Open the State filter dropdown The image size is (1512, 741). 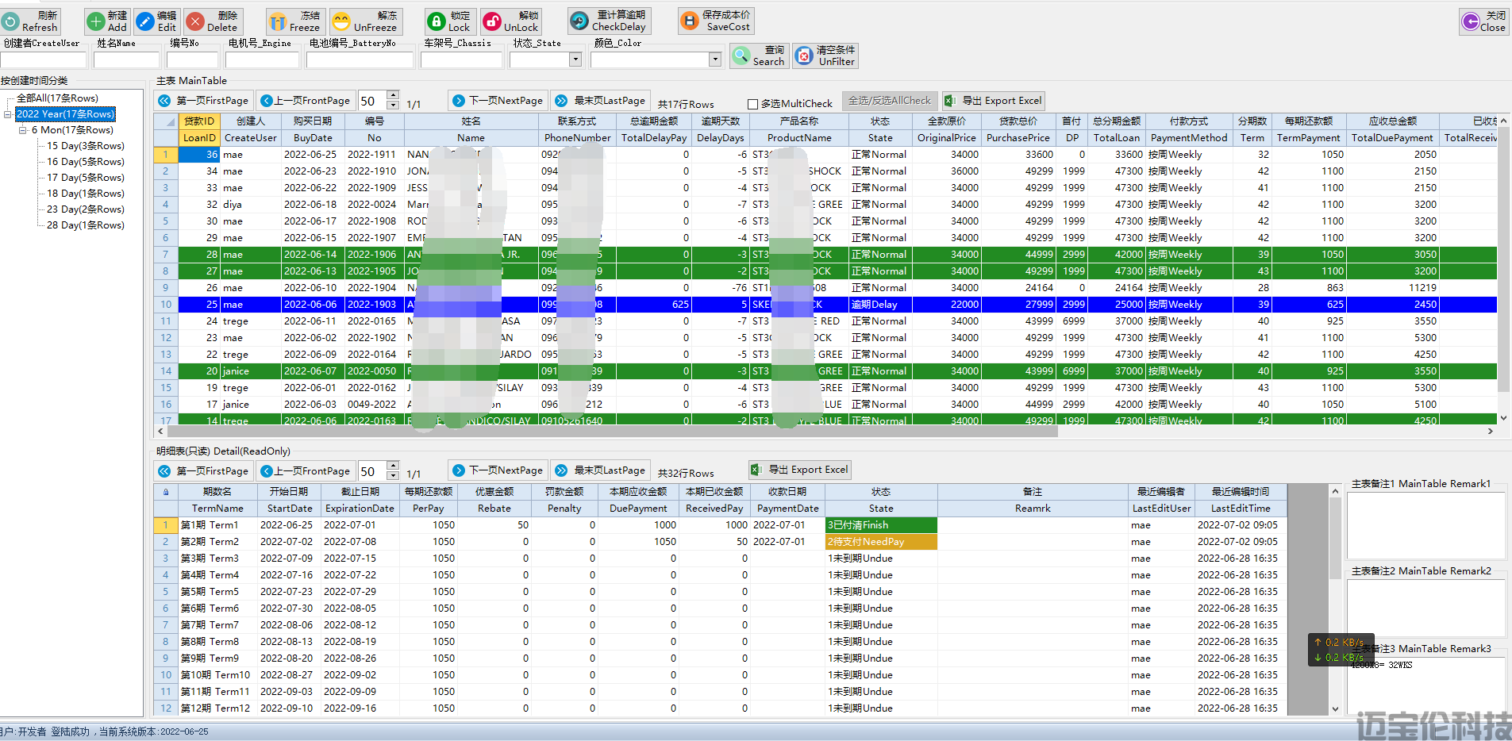click(x=575, y=60)
